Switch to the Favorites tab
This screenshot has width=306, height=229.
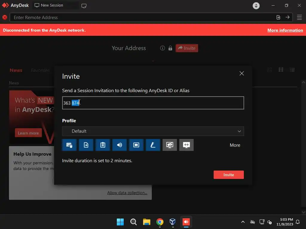(40, 70)
